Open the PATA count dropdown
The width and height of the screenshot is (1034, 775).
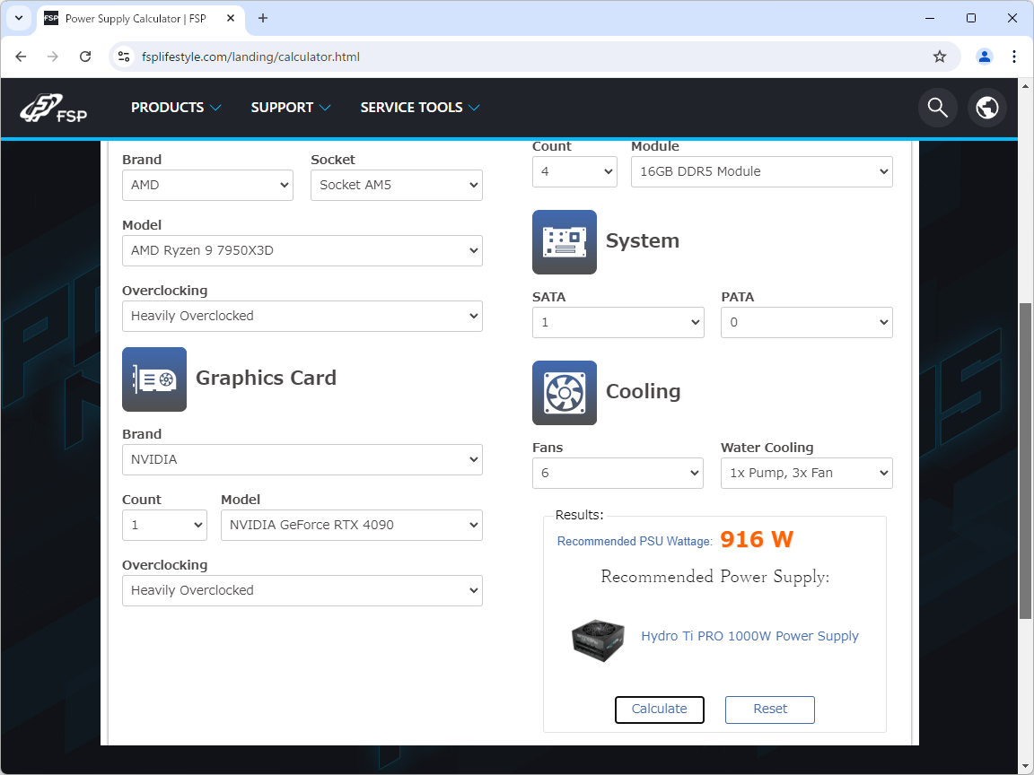click(807, 322)
